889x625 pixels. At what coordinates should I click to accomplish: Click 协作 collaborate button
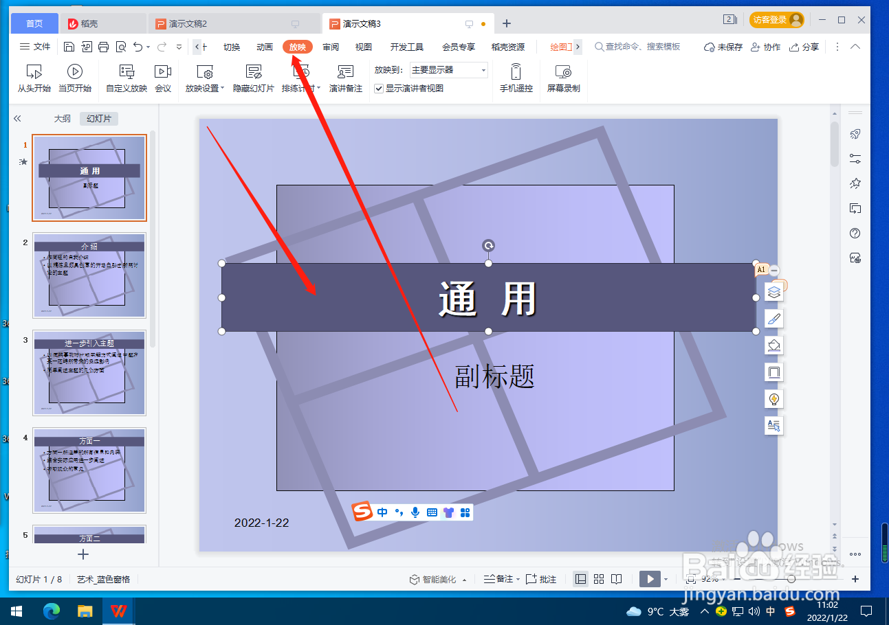[x=765, y=47]
